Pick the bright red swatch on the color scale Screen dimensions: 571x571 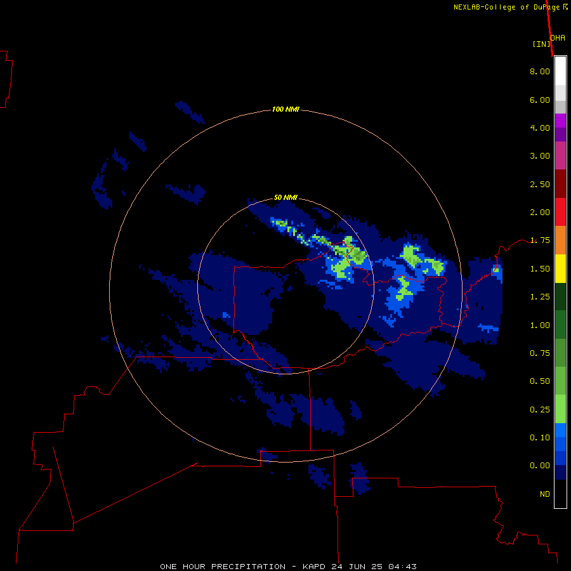(560, 212)
